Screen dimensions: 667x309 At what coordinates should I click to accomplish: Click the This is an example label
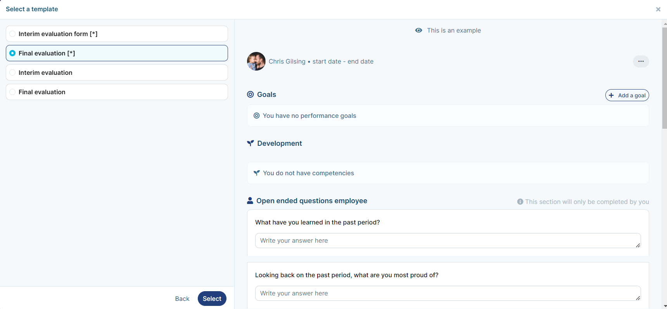[454, 30]
